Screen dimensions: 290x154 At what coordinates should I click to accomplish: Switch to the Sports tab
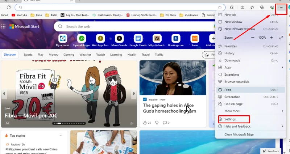point(28,55)
